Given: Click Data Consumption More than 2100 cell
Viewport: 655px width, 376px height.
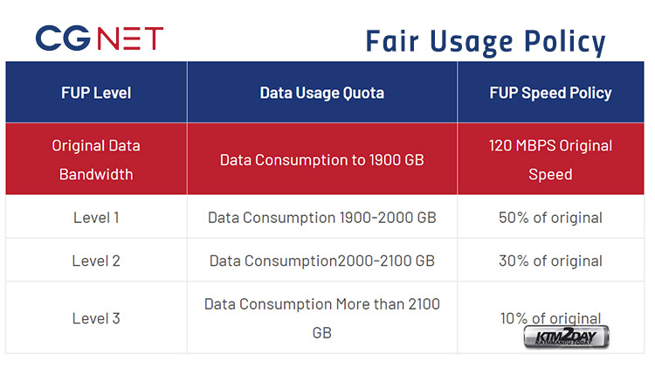Looking at the screenshot, I should coord(322,318).
